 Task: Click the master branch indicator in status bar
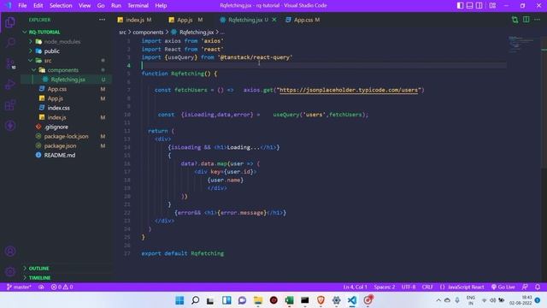click(x=19, y=287)
